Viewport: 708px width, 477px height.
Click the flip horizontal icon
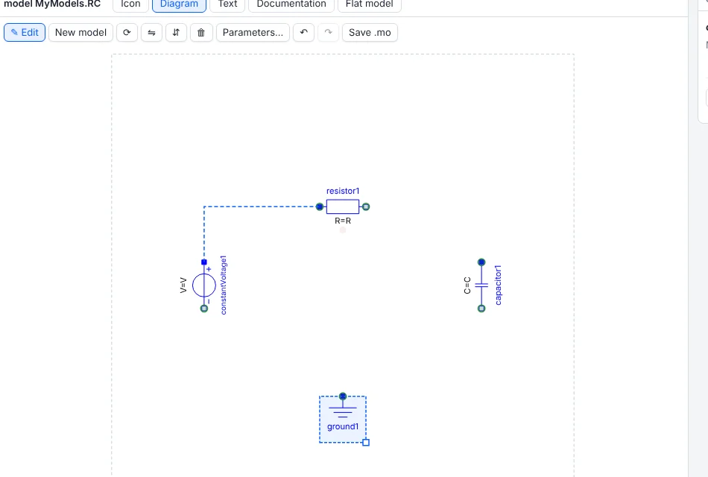point(152,33)
